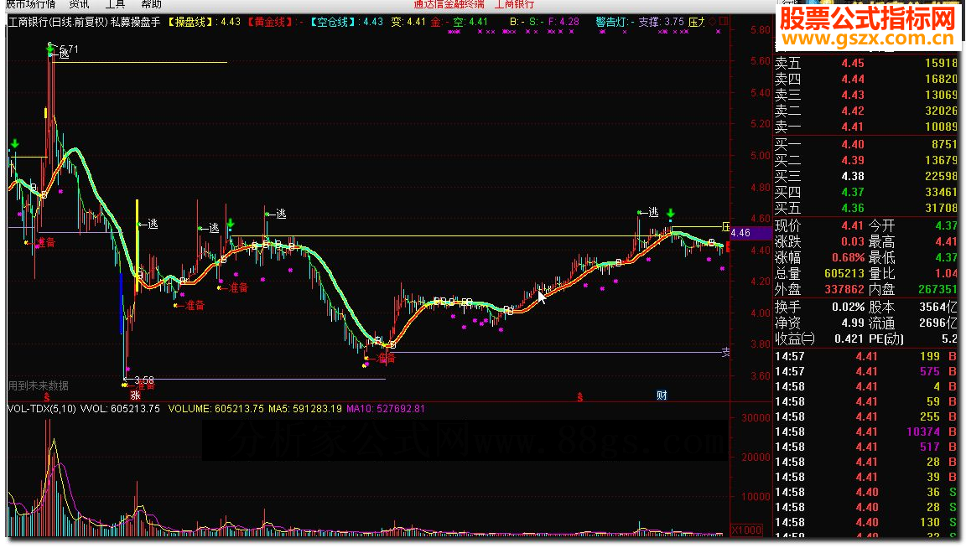
Task: Click the 收益(二) 0.421 value
Action: point(849,339)
